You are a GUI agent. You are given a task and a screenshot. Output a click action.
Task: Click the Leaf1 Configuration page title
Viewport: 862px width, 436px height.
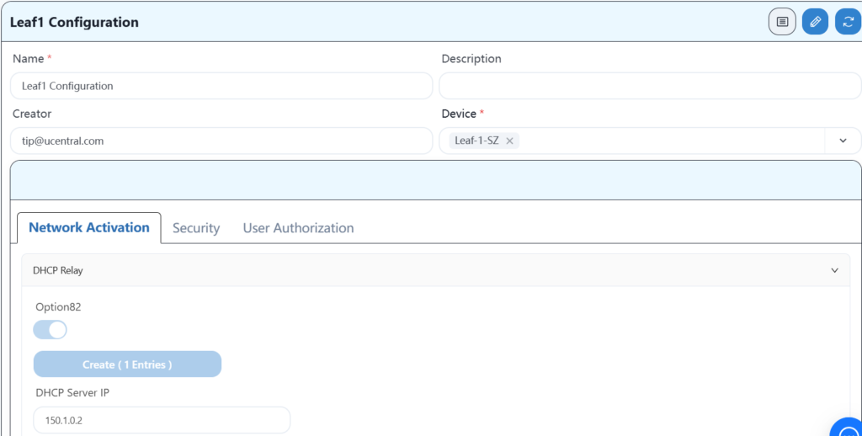pyautogui.click(x=74, y=22)
